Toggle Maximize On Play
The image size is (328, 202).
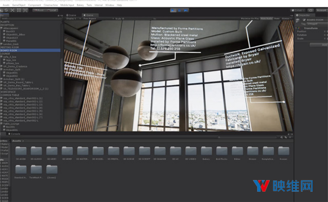coord(250,18)
